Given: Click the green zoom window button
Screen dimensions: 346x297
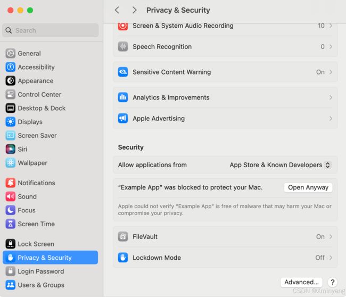Looking at the screenshot, I should pyautogui.click(x=30, y=10).
